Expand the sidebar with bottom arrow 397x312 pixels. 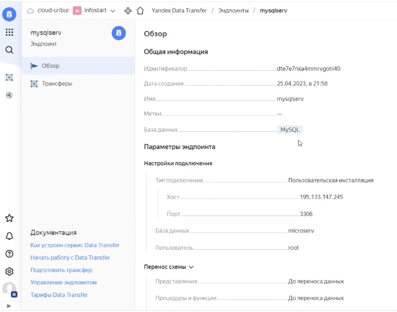point(9,306)
